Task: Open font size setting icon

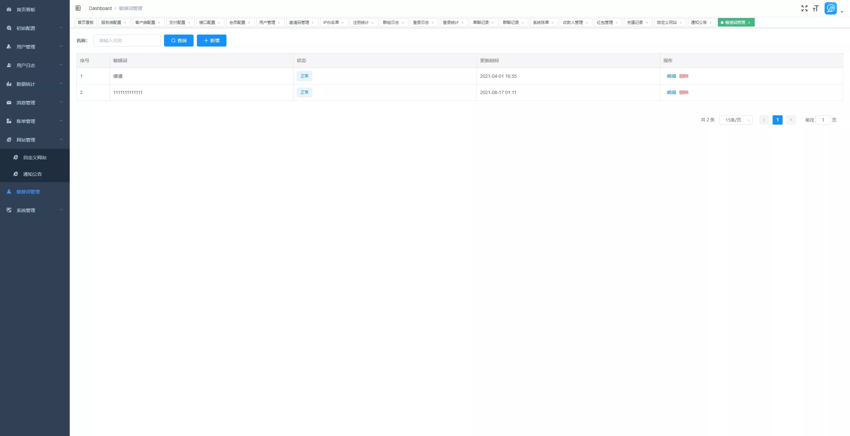Action: pyautogui.click(x=815, y=8)
